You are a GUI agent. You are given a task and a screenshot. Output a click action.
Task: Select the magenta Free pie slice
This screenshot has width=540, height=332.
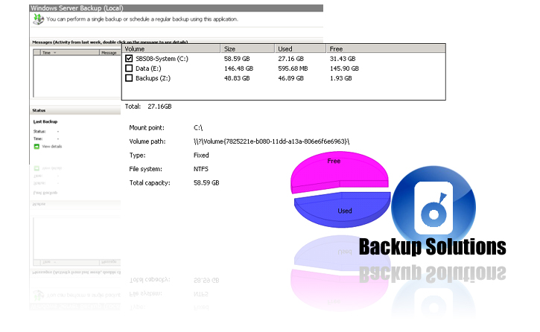point(338,173)
